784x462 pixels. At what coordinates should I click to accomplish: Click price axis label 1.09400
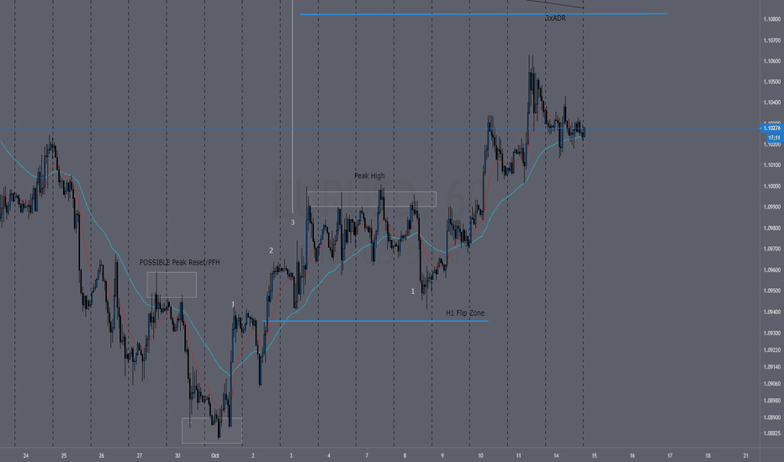[x=772, y=312]
